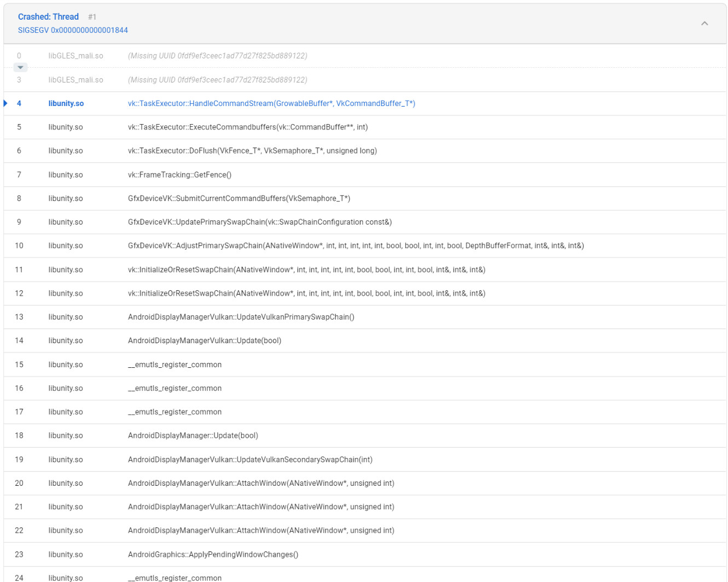Click the AndroidDisplayManager::Update(bool) frame at line 18
The width and height of the screenshot is (728, 582).
click(x=193, y=436)
